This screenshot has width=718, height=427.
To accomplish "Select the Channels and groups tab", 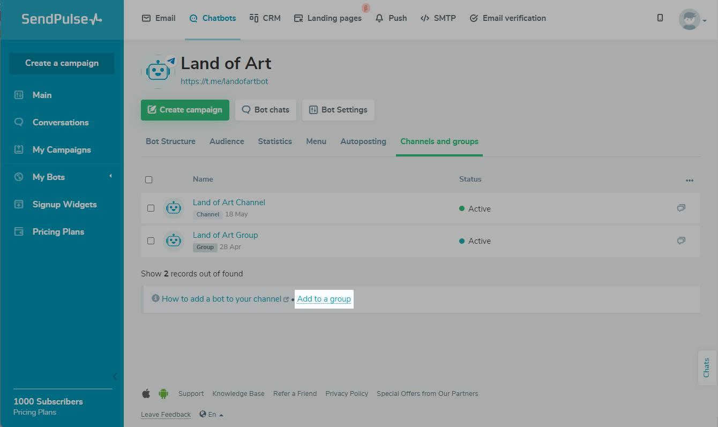I will 439,141.
